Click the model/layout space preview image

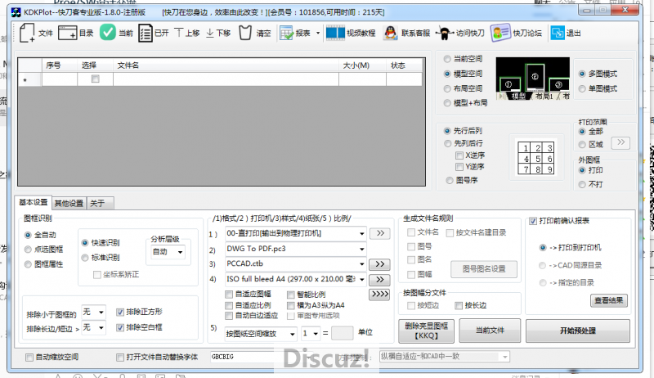click(533, 79)
